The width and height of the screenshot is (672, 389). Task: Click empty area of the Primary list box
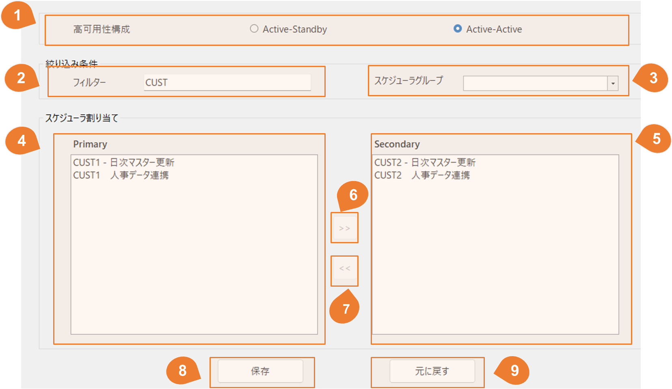click(x=194, y=260)
